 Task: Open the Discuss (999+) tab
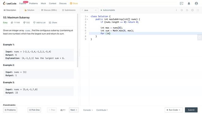(x=49, y=10)
